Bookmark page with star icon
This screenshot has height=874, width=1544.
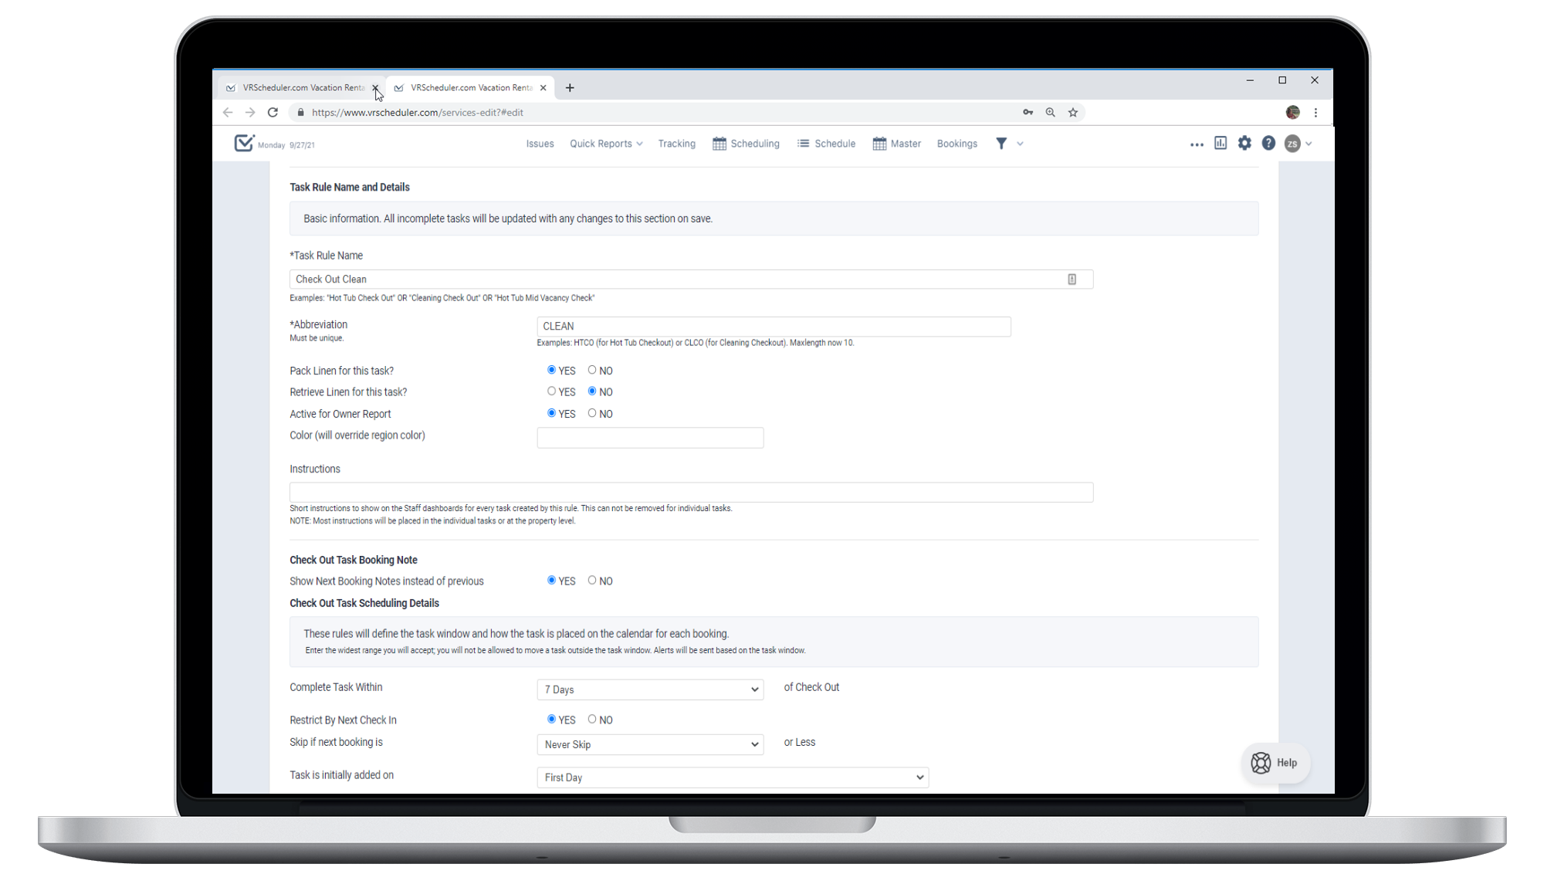[x=1073, y=113]
